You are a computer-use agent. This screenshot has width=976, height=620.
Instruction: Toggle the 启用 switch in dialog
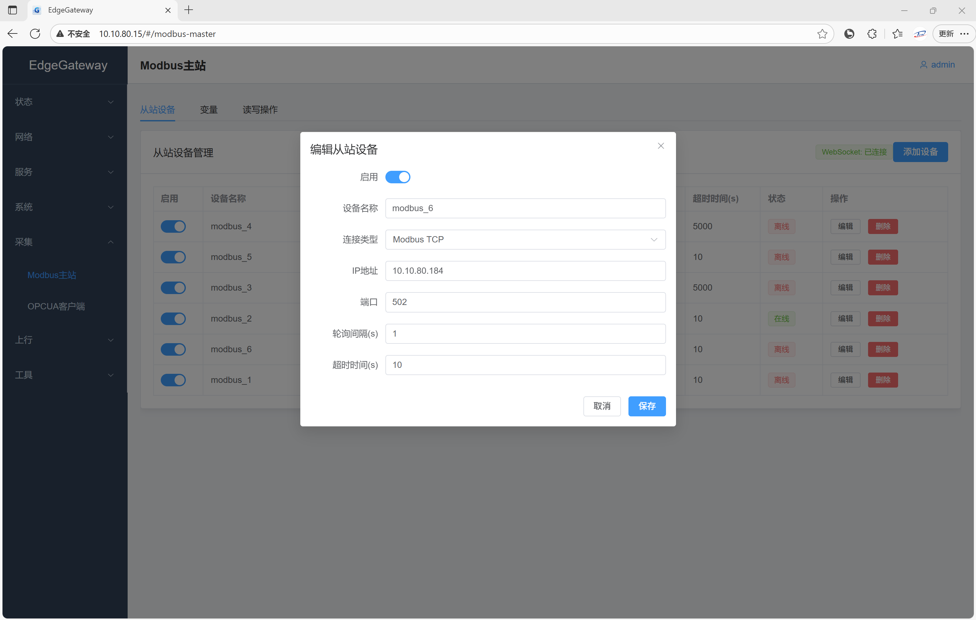397,177
